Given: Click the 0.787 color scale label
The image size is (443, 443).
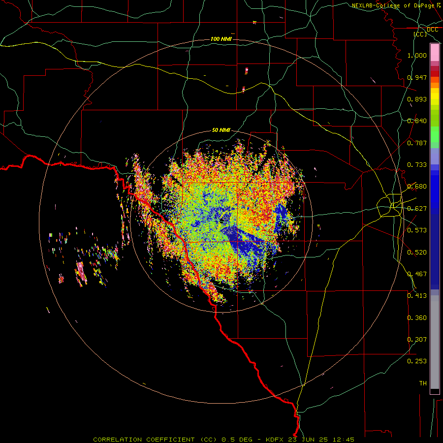Looking at the screenshot, I should [x=417, y=143].
